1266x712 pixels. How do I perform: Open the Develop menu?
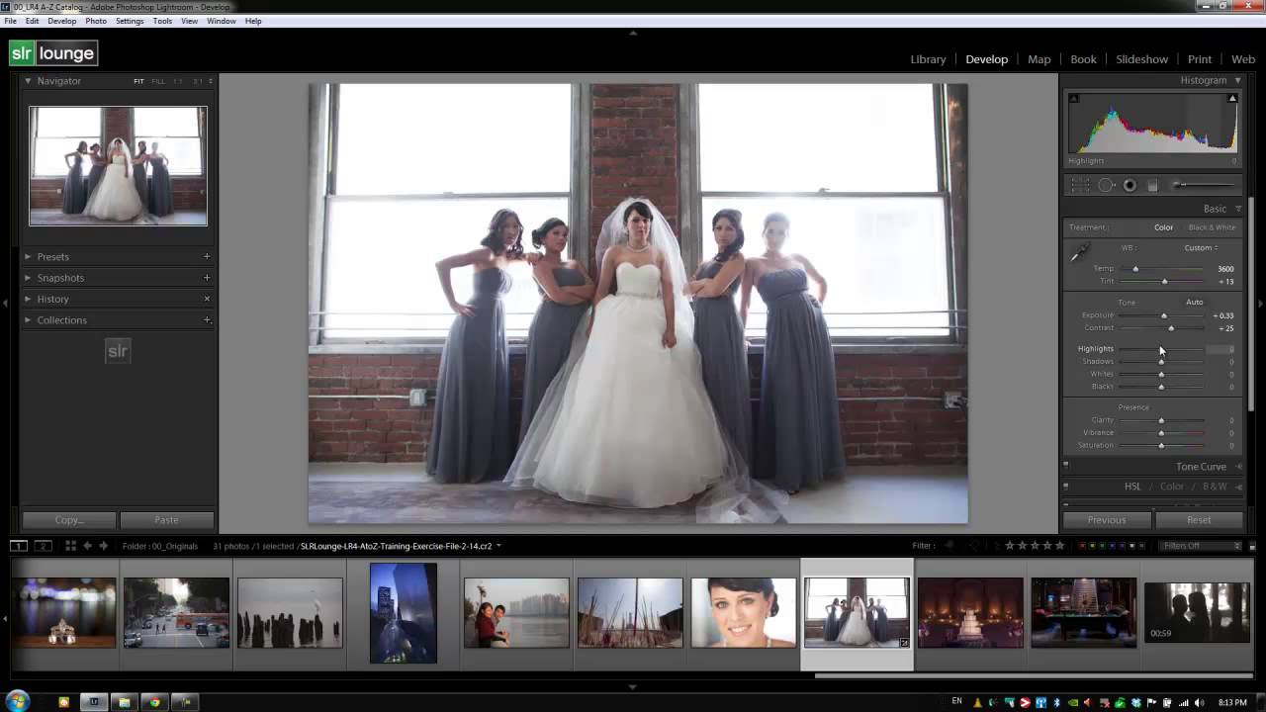coord(61,21)
